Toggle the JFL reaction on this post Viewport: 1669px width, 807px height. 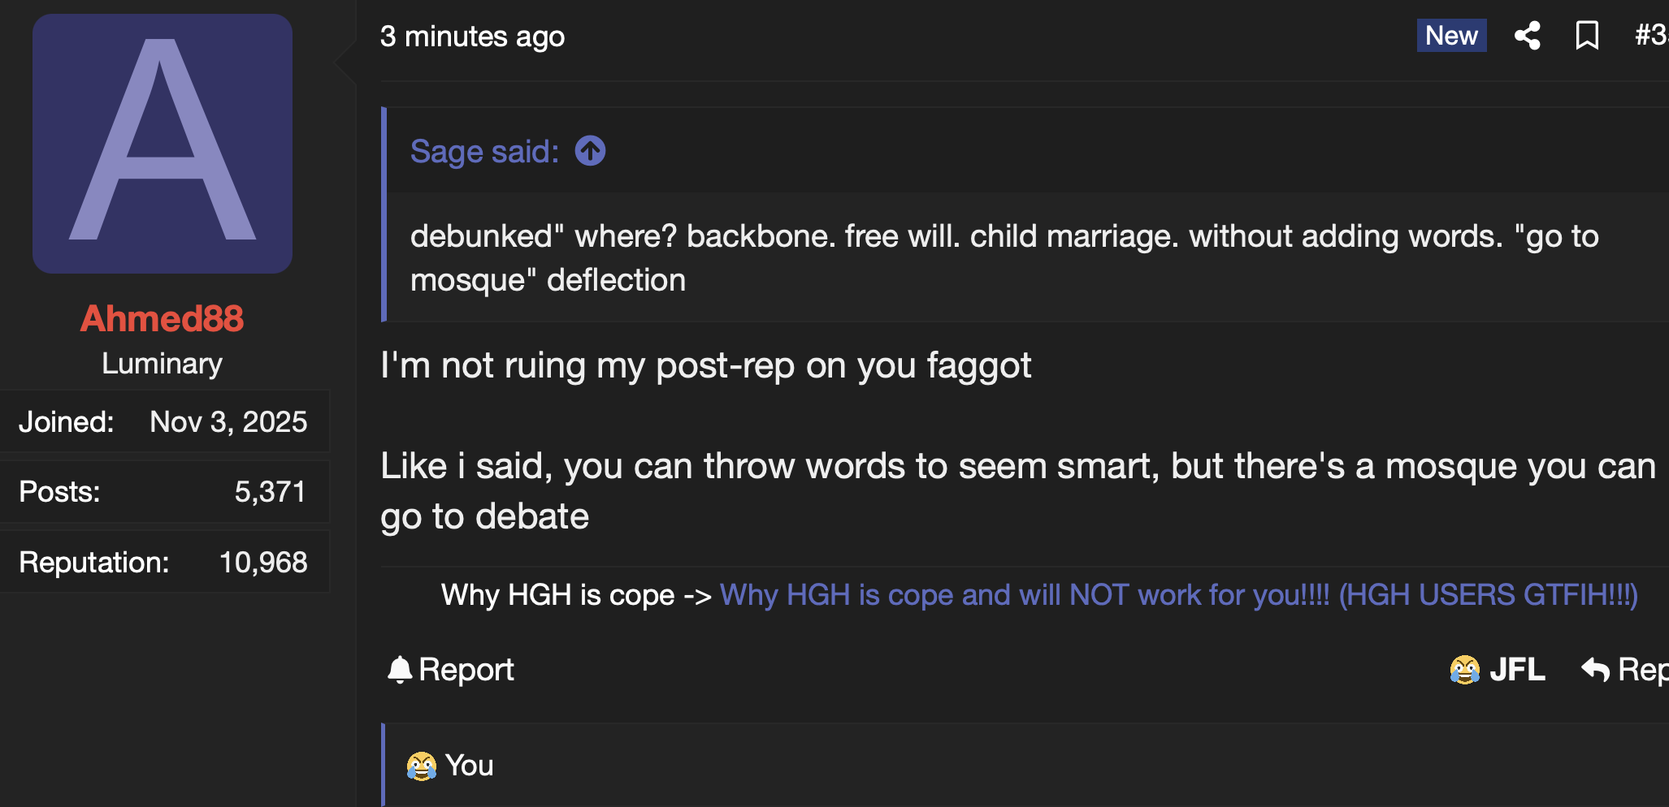pyautogui.click(x=1497, y=670)
